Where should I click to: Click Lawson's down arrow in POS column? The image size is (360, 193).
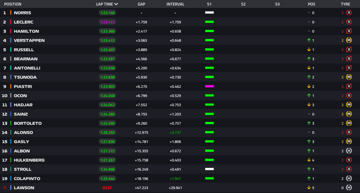tap(309, 188)
